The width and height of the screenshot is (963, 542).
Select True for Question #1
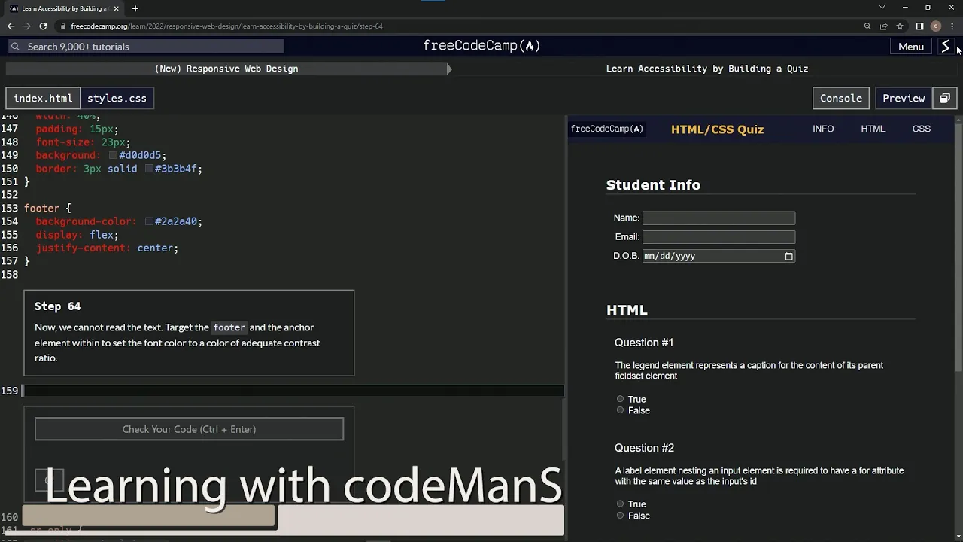(x=621, y=399)
